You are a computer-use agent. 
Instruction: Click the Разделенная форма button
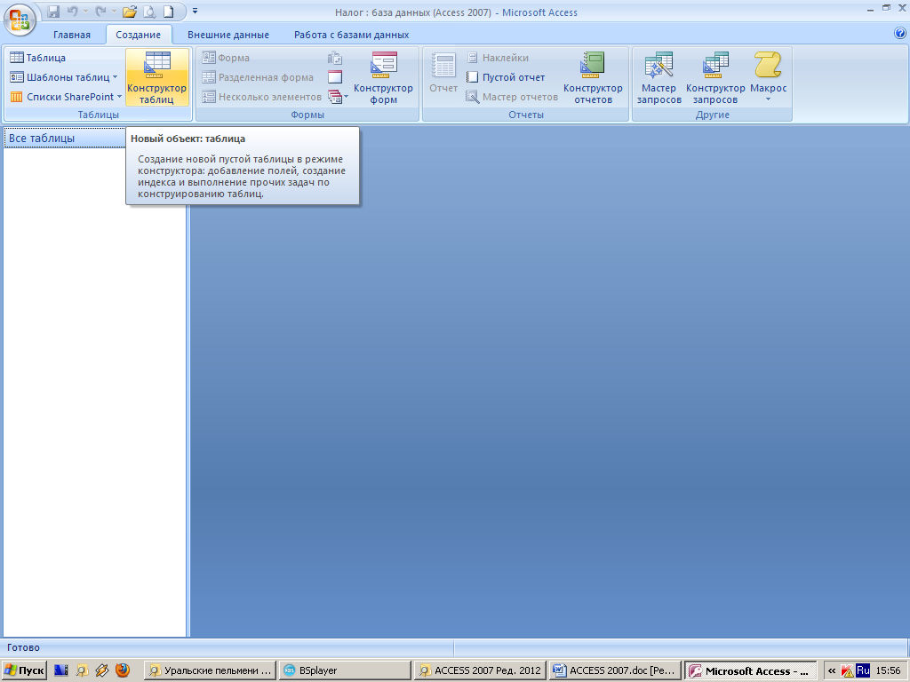click(x=258, y=77)
